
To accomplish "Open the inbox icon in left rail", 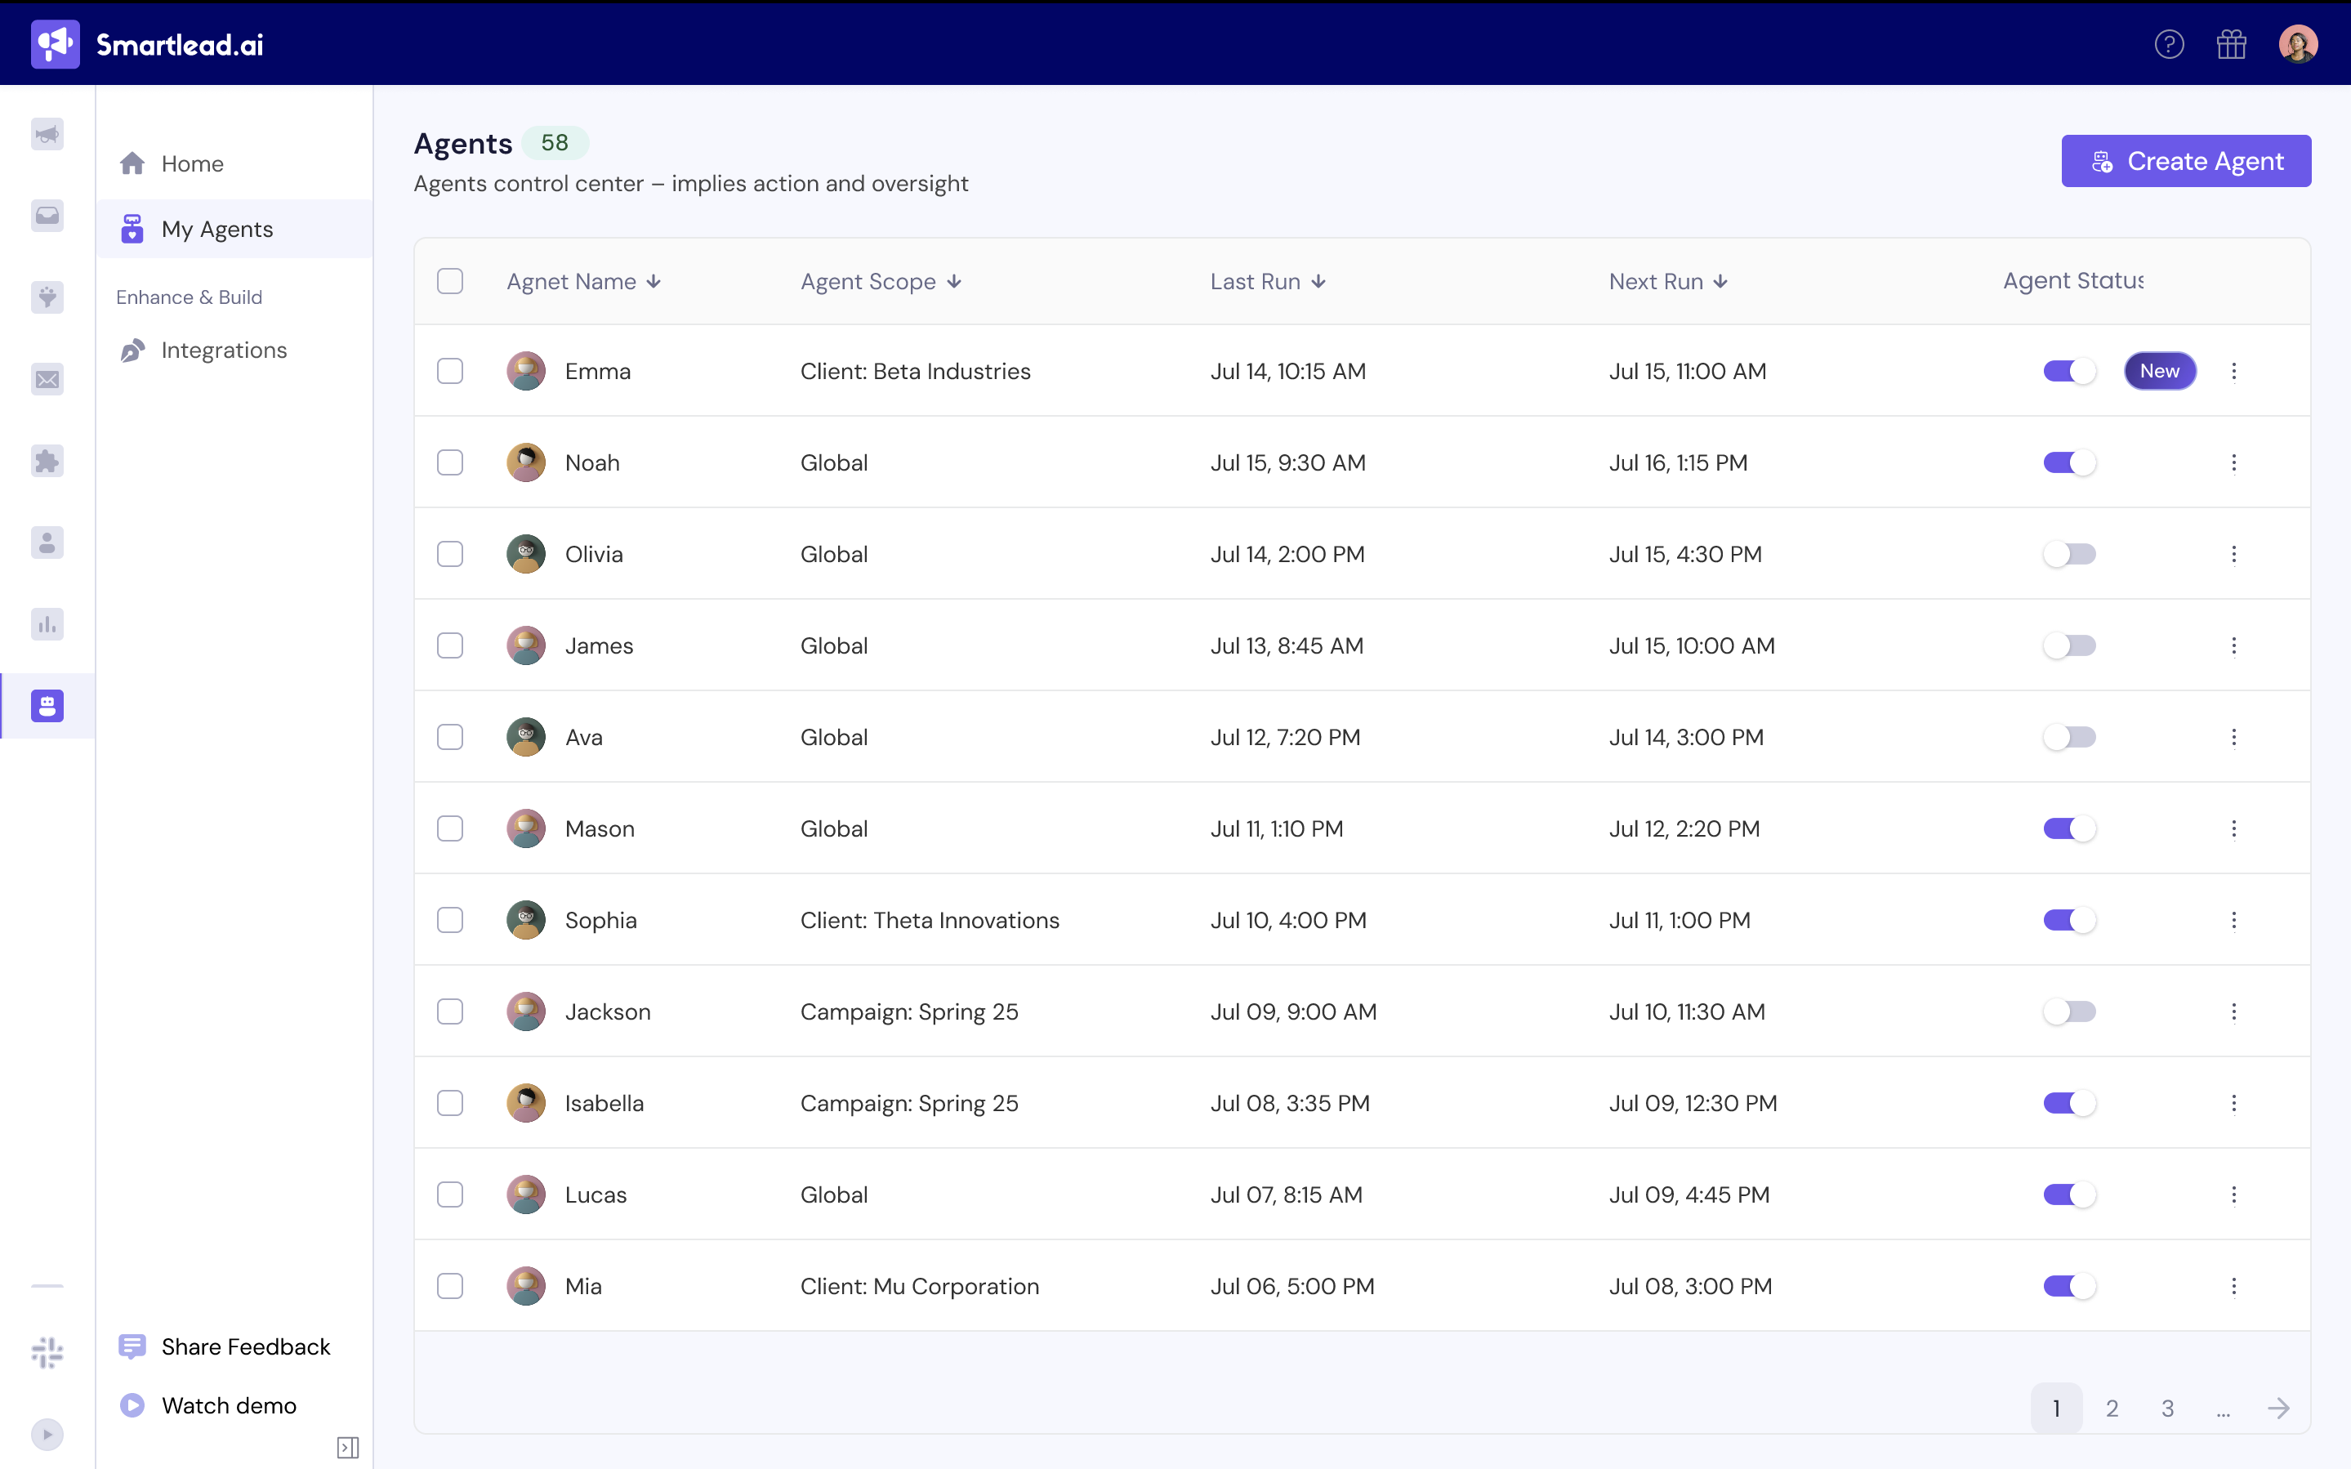I will [x=47, y=216].
